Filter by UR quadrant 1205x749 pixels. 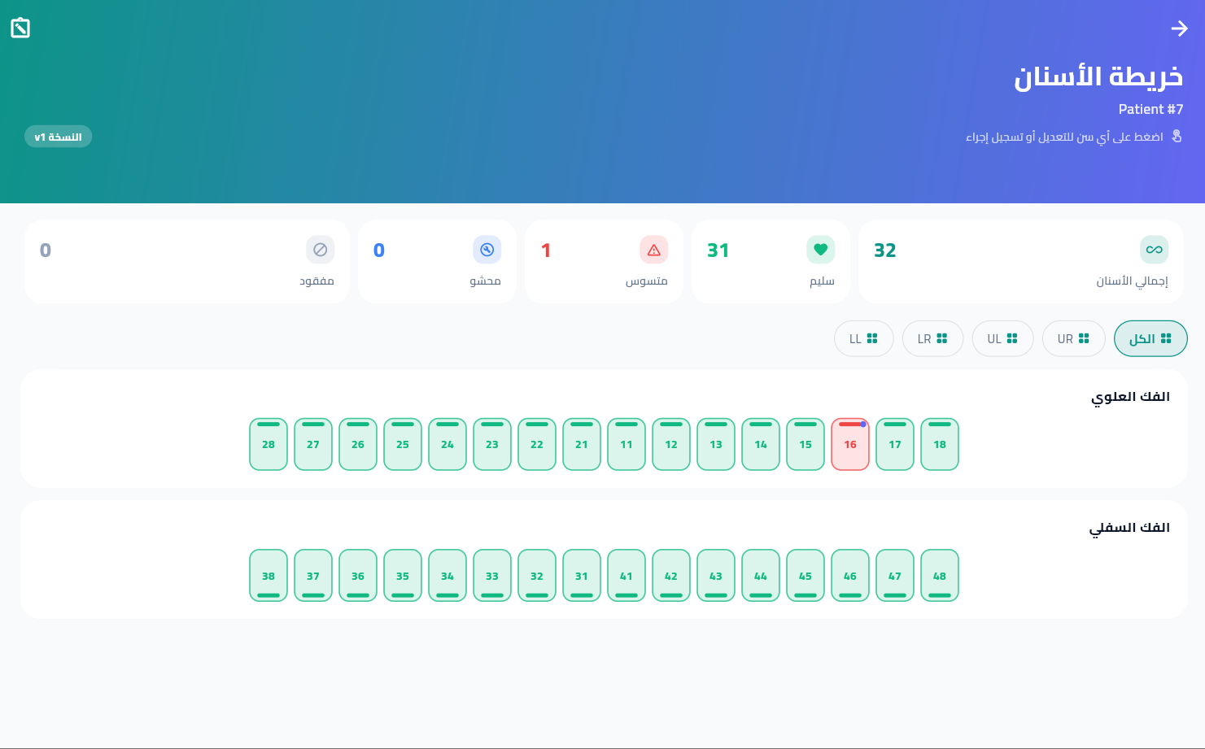(1073, 338)
